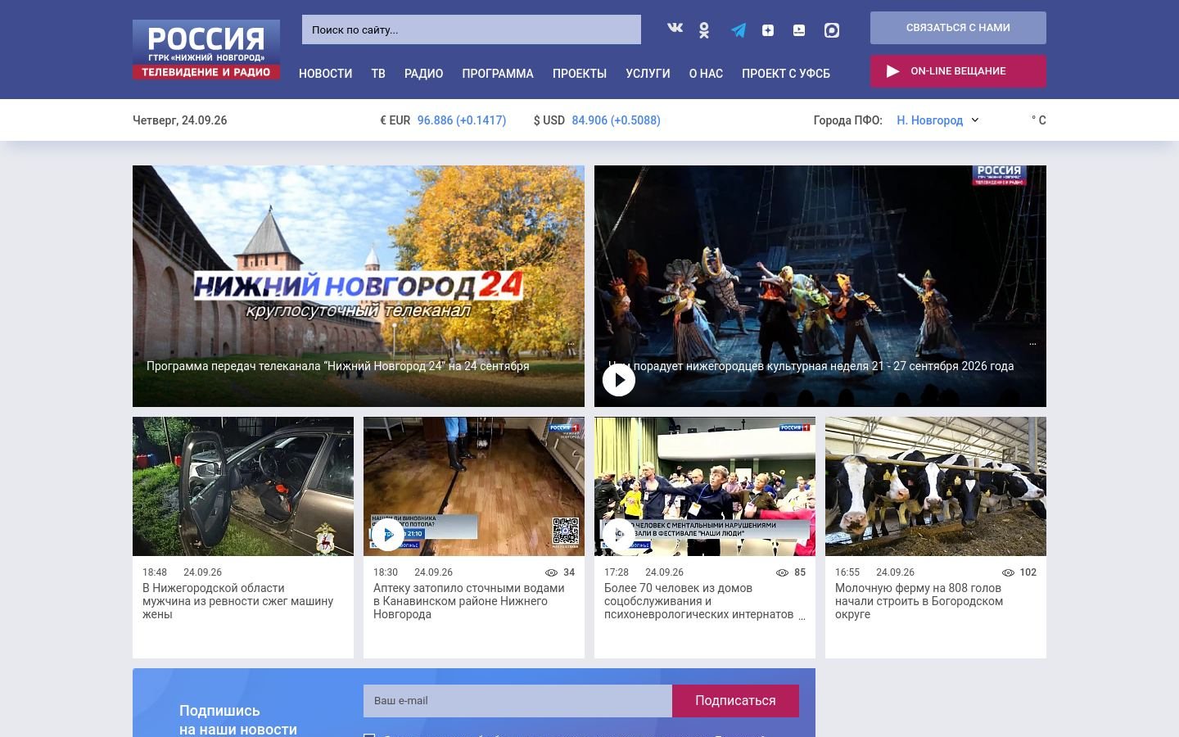Screen dimensions: 1179x737
Task: Play the cultural week 21-27 сентября video
Action: (619, 380)
